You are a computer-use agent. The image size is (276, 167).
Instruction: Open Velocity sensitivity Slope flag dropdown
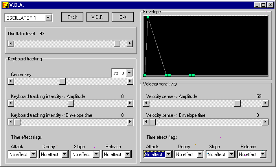232,154
